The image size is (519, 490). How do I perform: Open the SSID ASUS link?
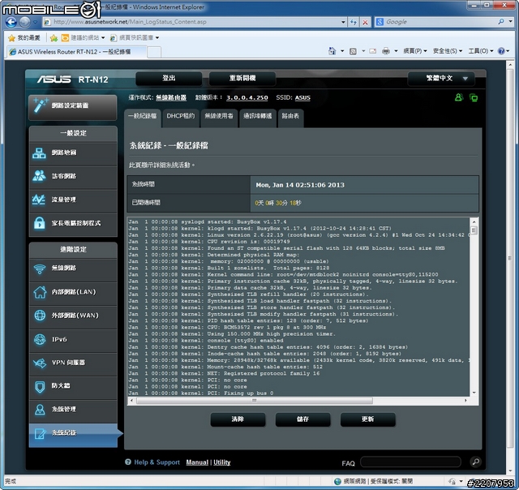coord(302,97)
